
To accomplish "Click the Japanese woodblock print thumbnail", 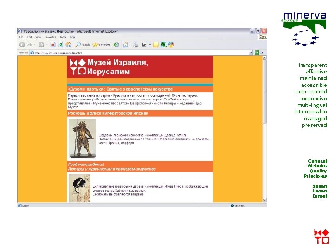I will point(80,188).
